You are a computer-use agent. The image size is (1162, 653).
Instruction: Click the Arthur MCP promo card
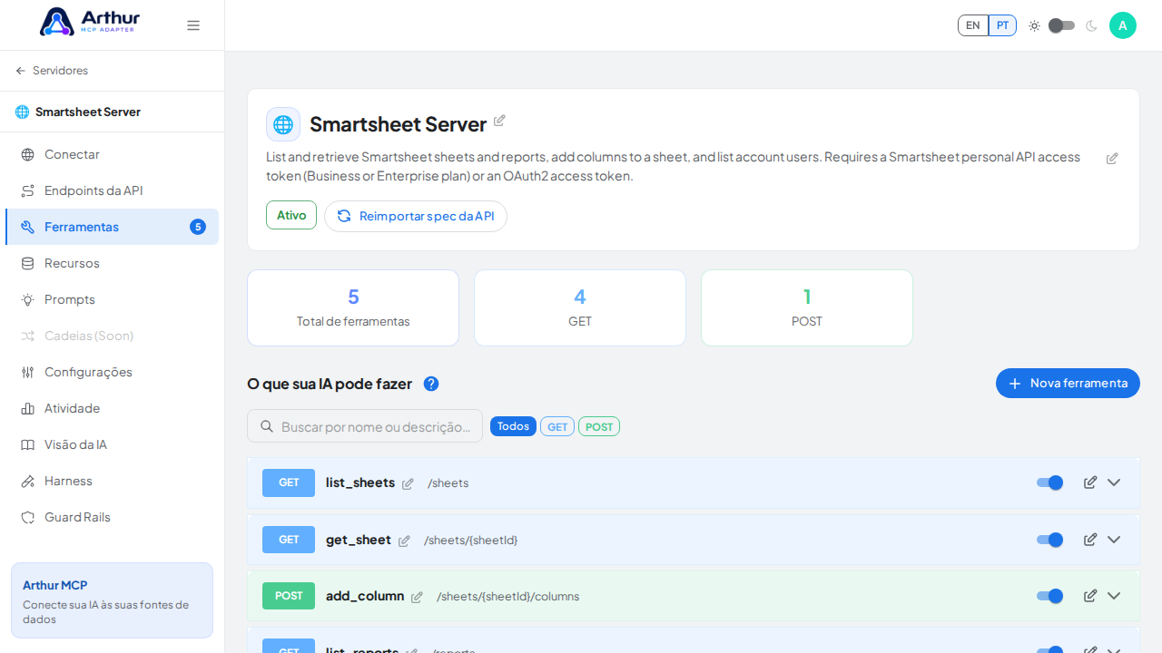click(x=113, y=600)
